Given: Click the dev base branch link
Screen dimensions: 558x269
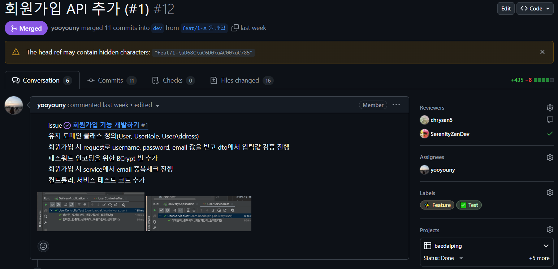Looking at the screenshot, I should click(157, 28).
